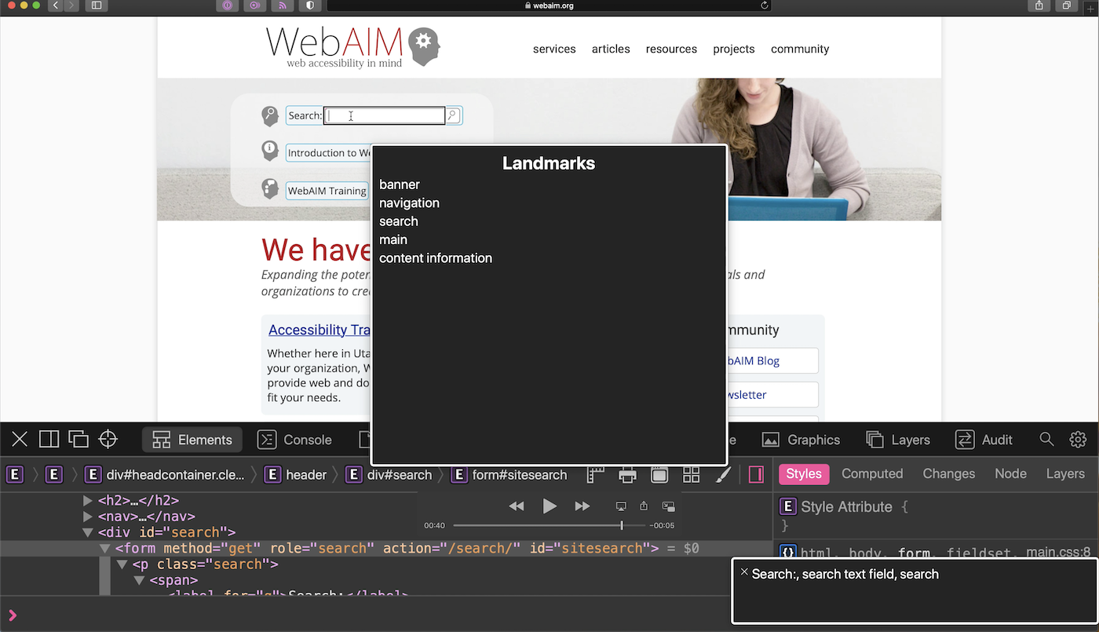The image size is (1099, 632).
Task: Go back in Safari history
Action: point(56,5)
